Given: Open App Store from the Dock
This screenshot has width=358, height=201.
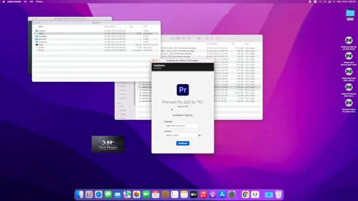Looking at the screenshot, I should tap(222, 194).
